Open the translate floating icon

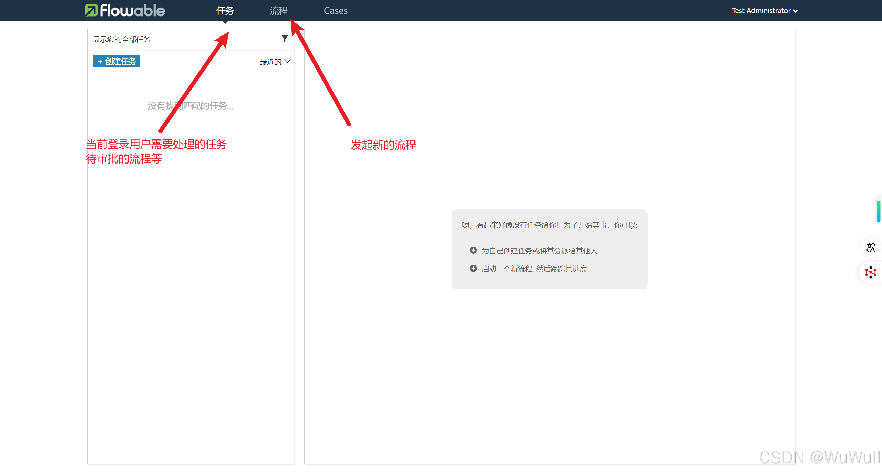pos(871,248)
